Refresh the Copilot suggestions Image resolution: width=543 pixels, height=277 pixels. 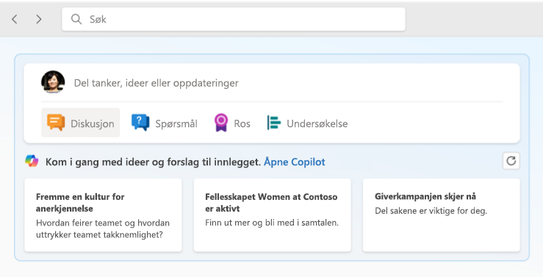(x=511, y=161)
